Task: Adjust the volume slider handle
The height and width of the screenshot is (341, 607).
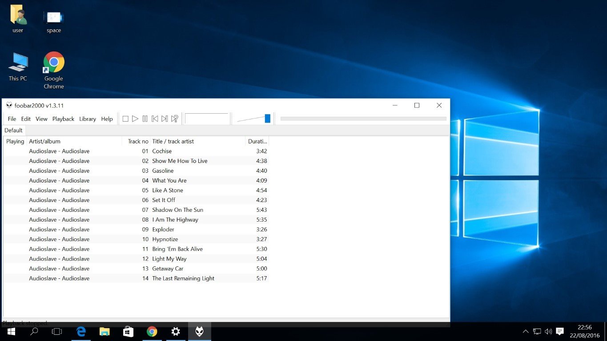Action: (x=268, y=119)
